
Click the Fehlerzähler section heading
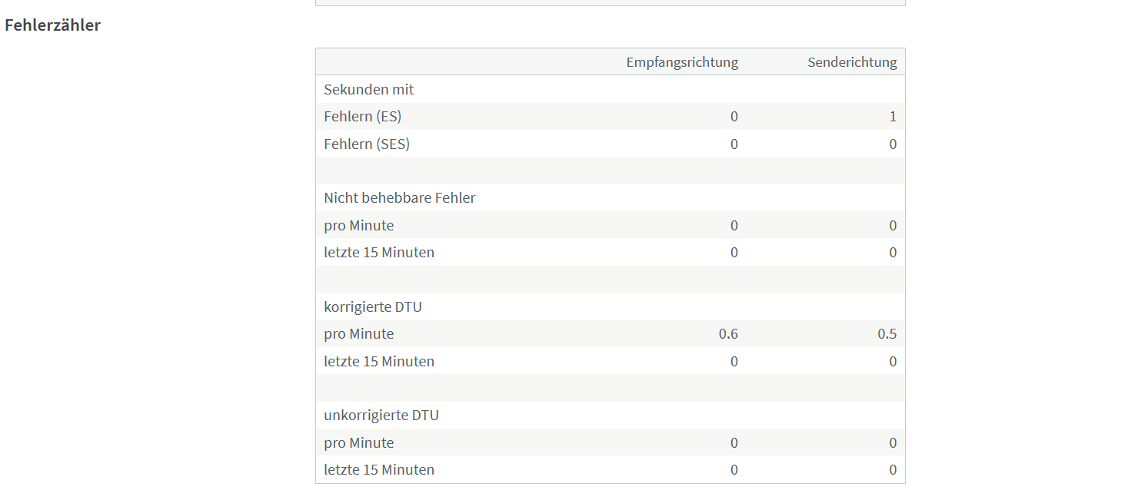tap(52, 25)
